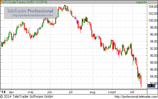This screenshot has width=158, height=99.
Task: Click the 100,00 price axis label
Action: pyautogui.click(x=153, y=21)
